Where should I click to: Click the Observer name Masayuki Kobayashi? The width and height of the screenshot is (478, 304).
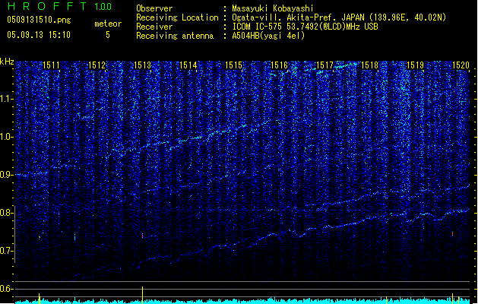click(x=273, y=8)
